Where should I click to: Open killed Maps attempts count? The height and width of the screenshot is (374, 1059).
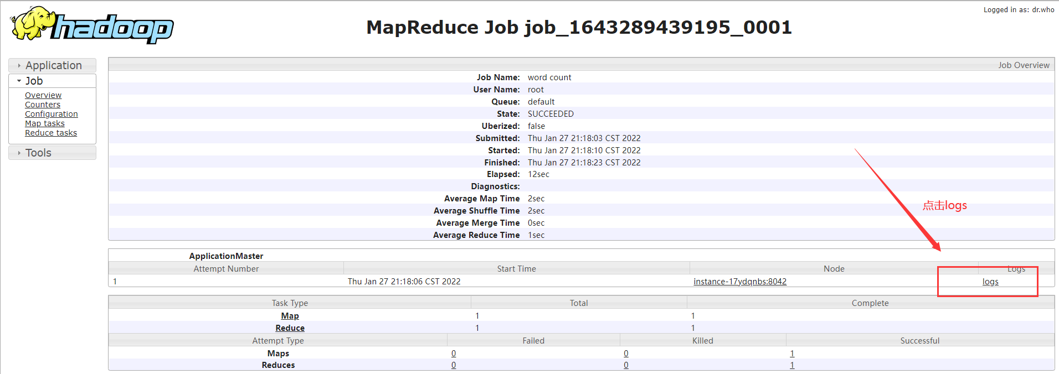pos(626,354)
